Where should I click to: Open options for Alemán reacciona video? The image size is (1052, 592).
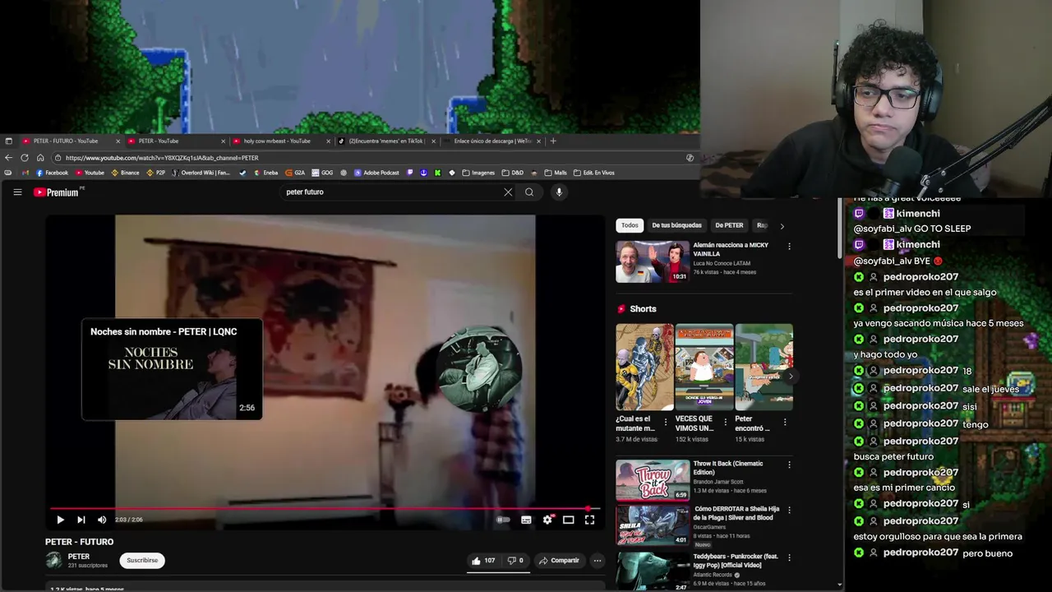789,246
